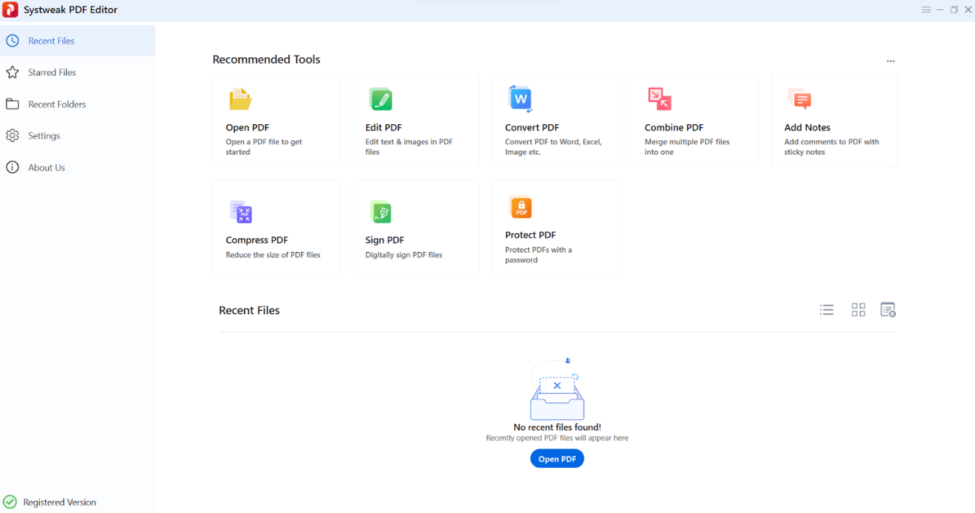Click the Recent Files clock icon

(x=12, y=41)
